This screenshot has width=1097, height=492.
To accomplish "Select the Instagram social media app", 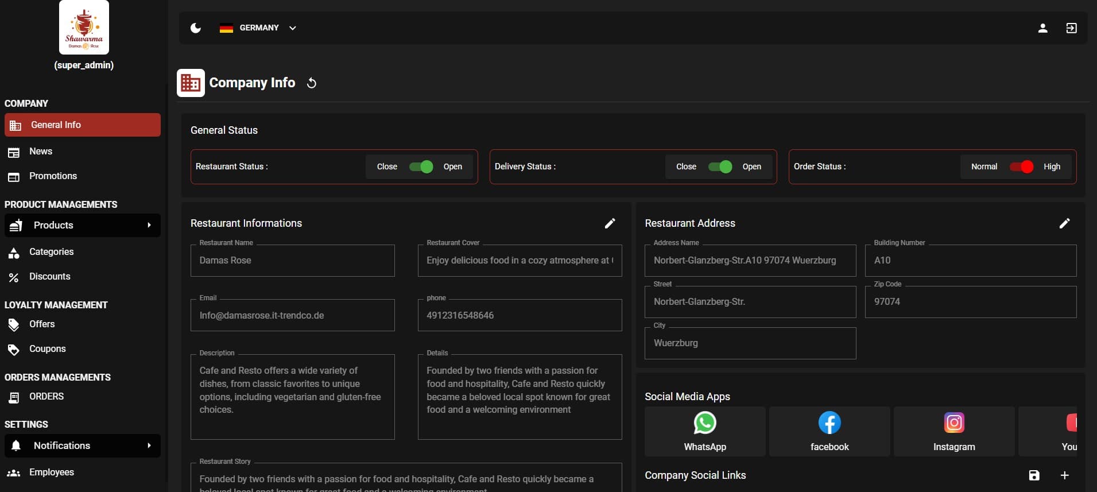I will tap(953, 432).
